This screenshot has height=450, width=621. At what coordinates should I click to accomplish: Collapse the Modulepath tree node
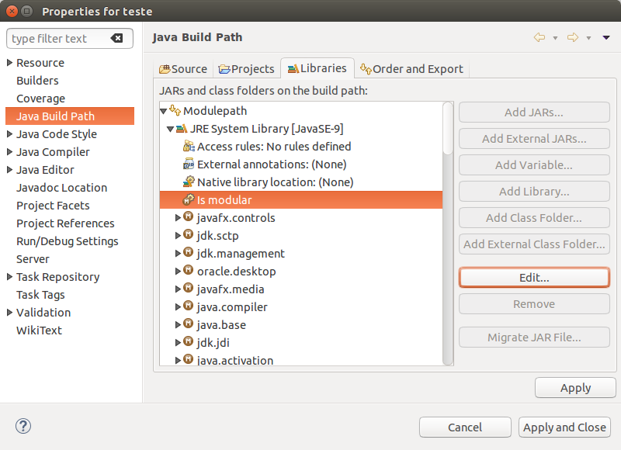point(163,111)
